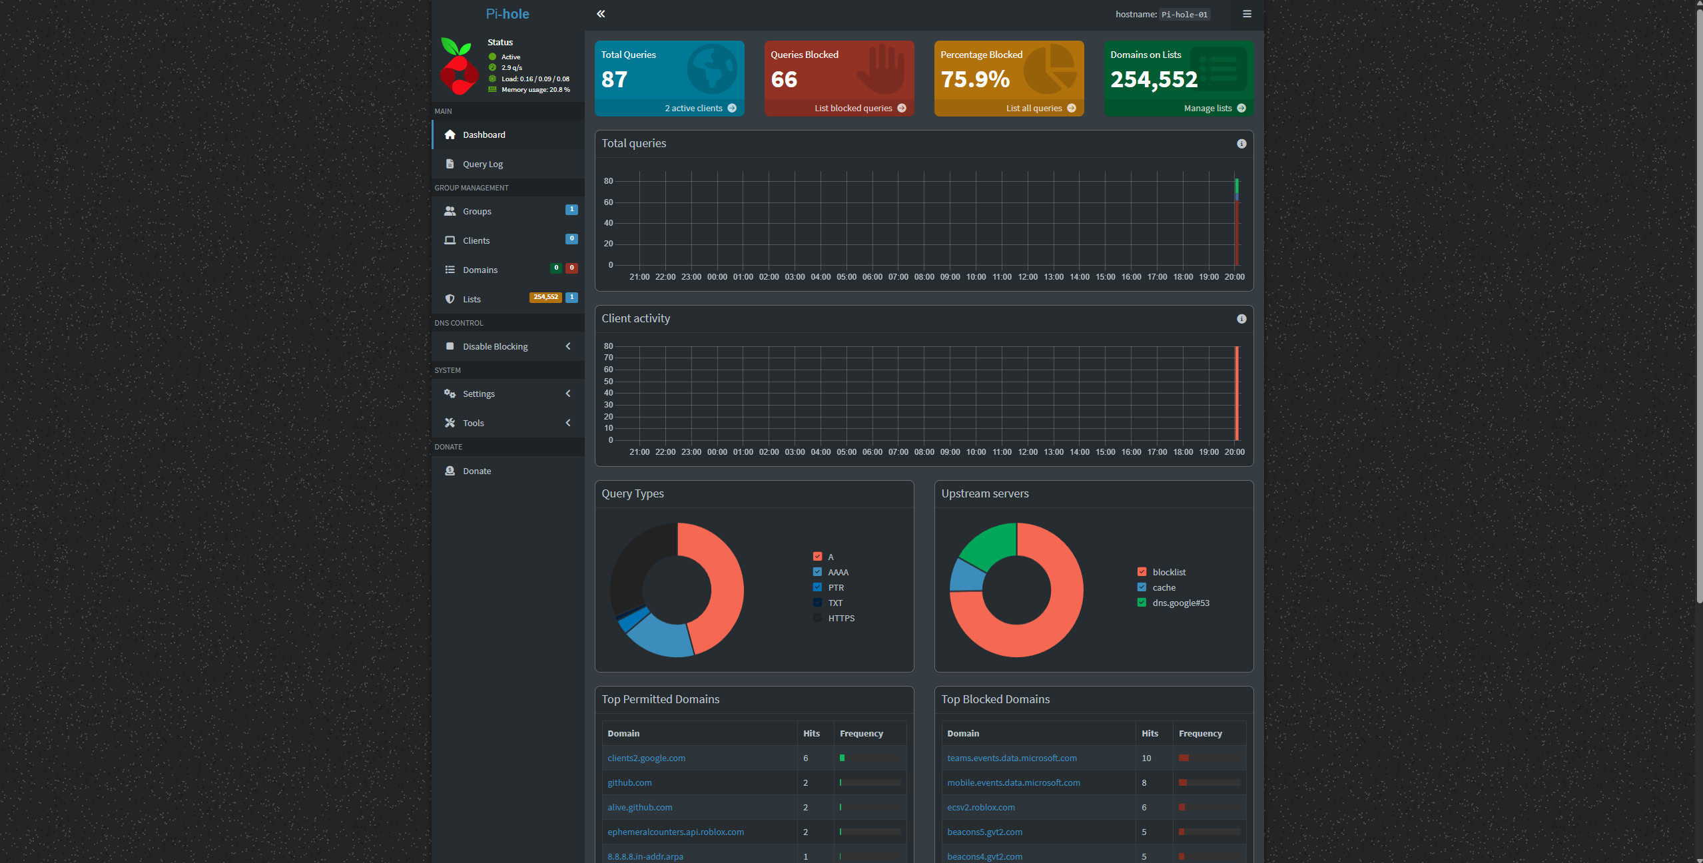This screenshot has width=1703, height=863.
Task: Click the Settings gears icon
Action: (x=450, y=394)
